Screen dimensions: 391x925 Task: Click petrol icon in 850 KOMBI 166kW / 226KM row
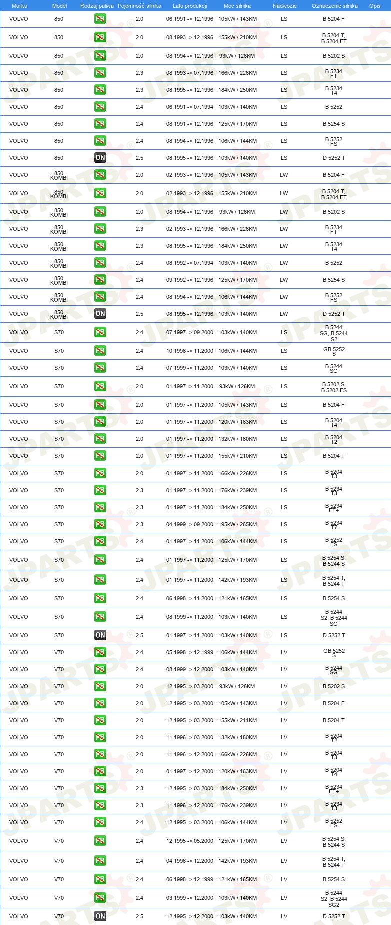[x=100, y=229]
